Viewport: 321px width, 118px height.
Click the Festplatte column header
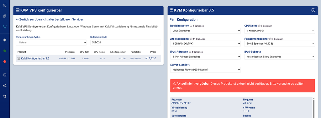[x=136, y=52]
